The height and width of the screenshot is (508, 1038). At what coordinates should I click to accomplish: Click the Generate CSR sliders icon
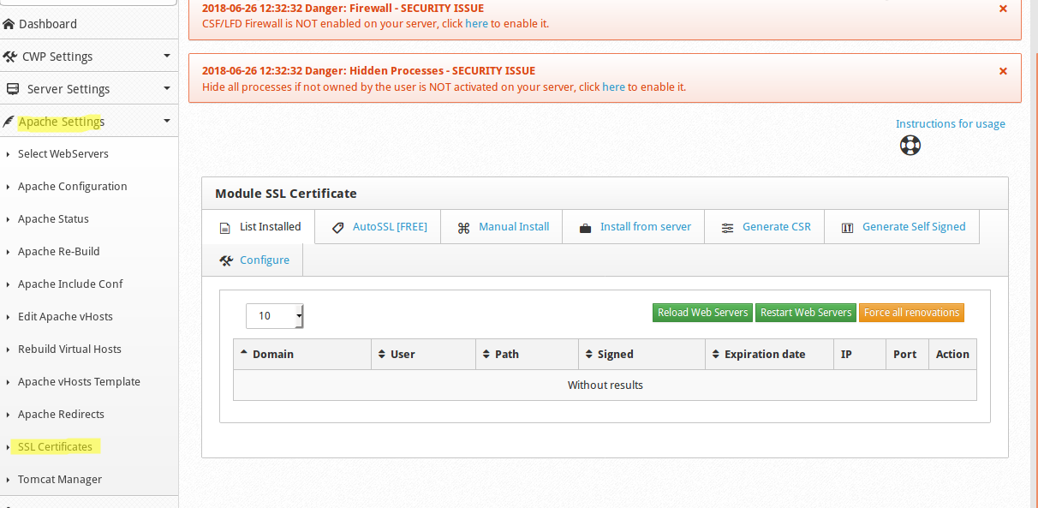pos(727,228)
